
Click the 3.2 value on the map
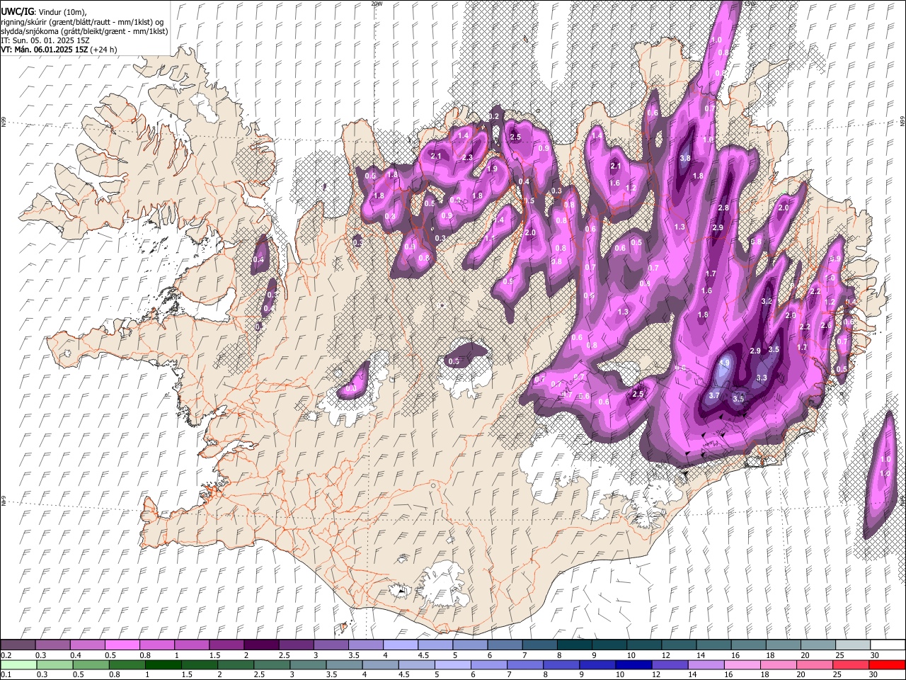767,301
